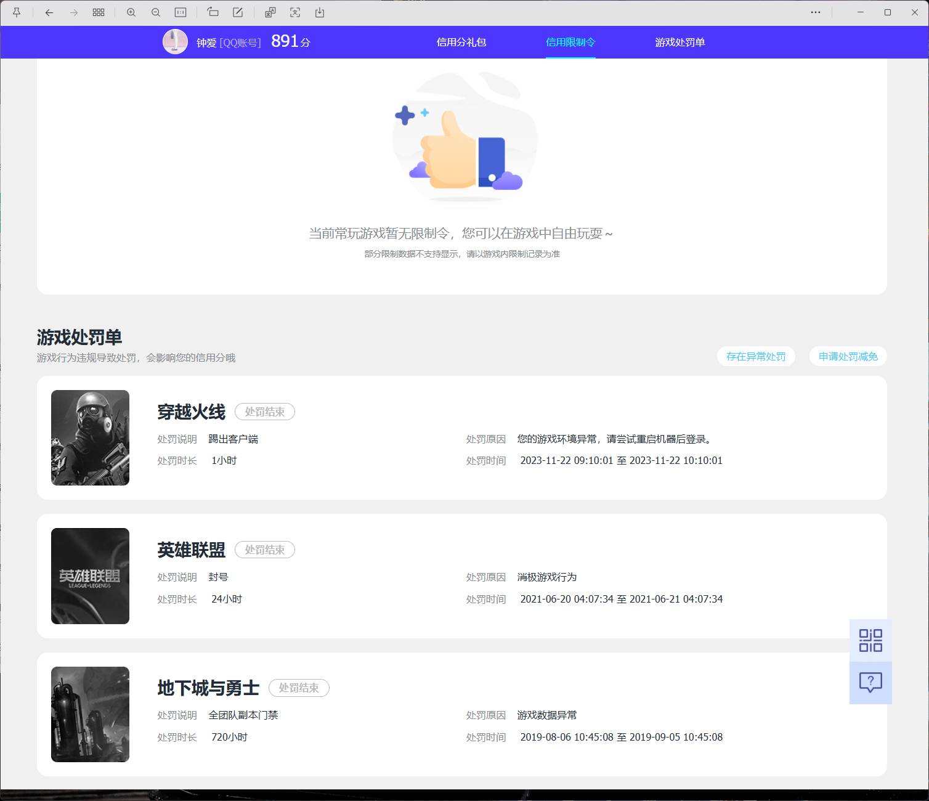
Task: Click the actual size 1:1 icon
Action: [x=181, y=12]
